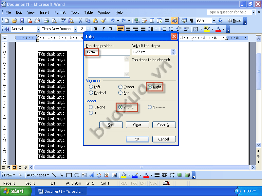
Task: Choose leader option 1 None
Action: tap(91, 107)
